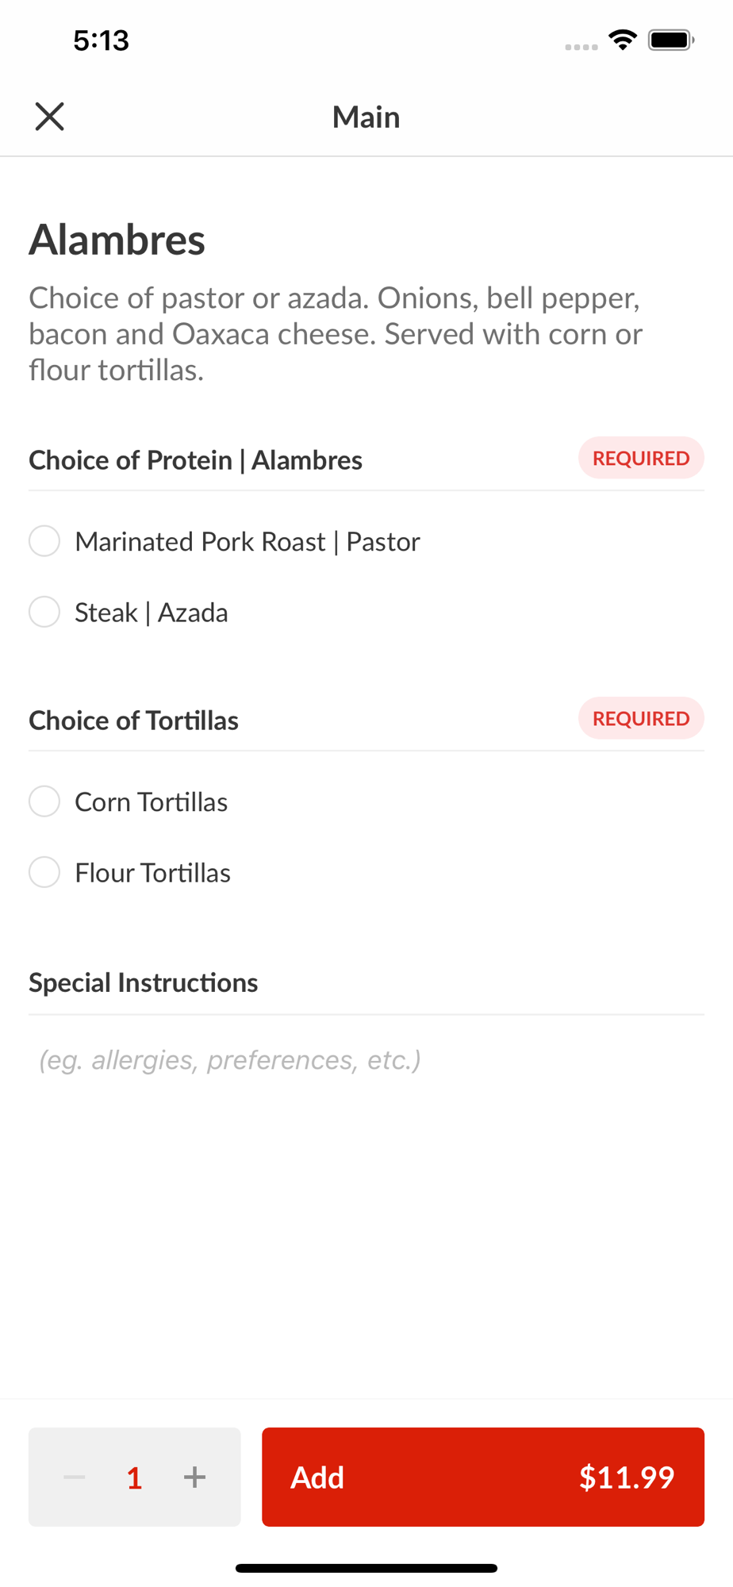Increase quantity with the plus icon
The image size is (733, 1587).
click(194, 1477)
